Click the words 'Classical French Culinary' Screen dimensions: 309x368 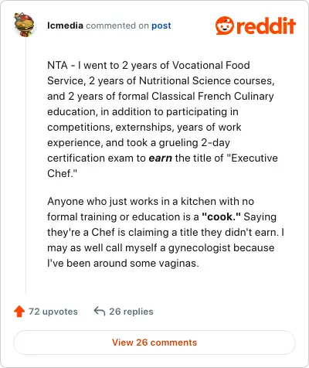point(212,97)
